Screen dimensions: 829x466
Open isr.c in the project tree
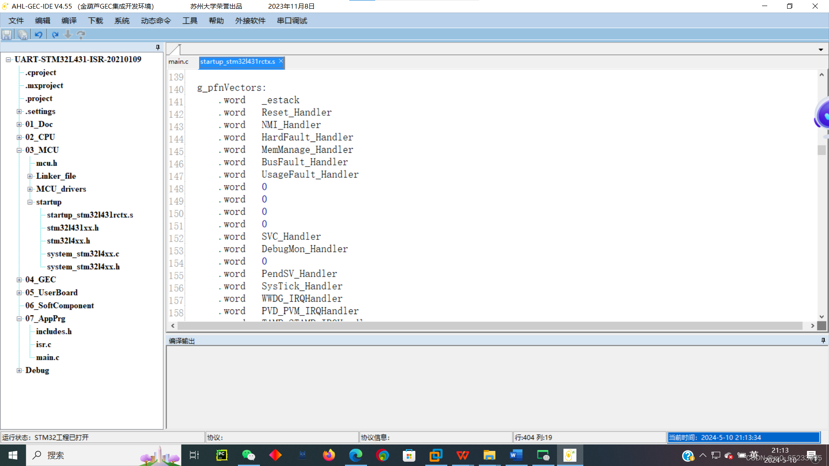pos(44,344)
